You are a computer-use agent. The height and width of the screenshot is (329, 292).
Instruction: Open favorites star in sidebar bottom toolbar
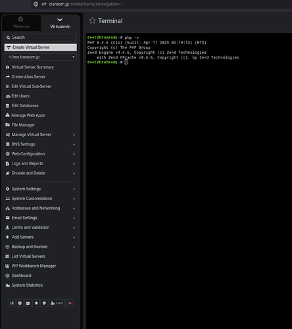pos(36,303)
